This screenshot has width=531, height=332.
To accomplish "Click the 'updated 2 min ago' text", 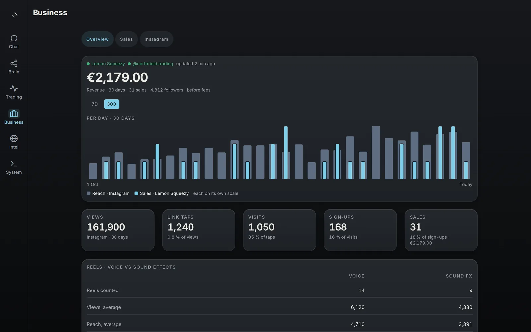I will (195, 64).
